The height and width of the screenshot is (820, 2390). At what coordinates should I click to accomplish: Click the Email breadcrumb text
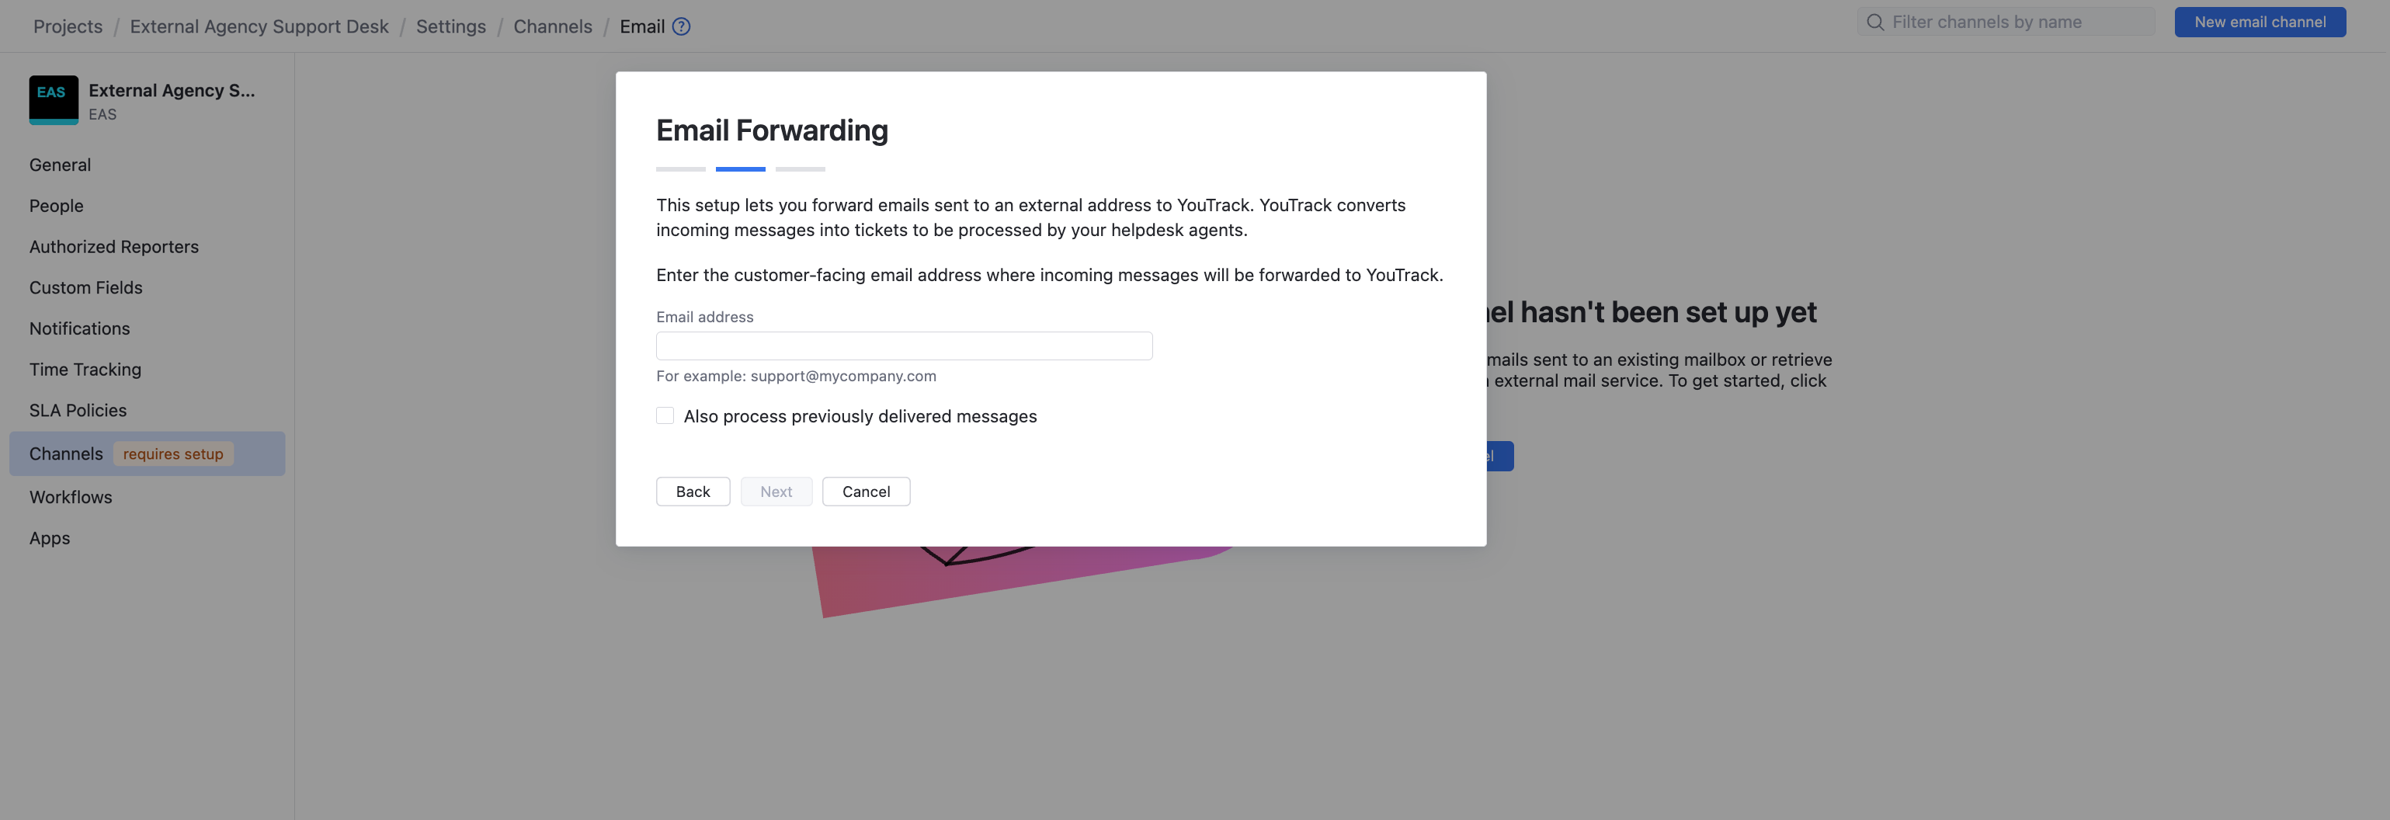(x=642, y=26)
